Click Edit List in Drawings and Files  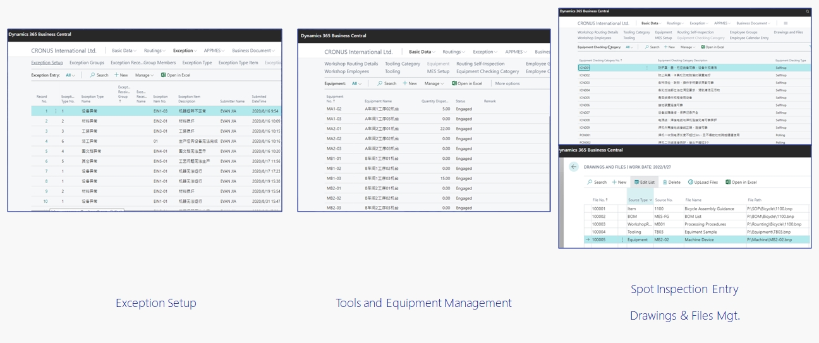645,182
